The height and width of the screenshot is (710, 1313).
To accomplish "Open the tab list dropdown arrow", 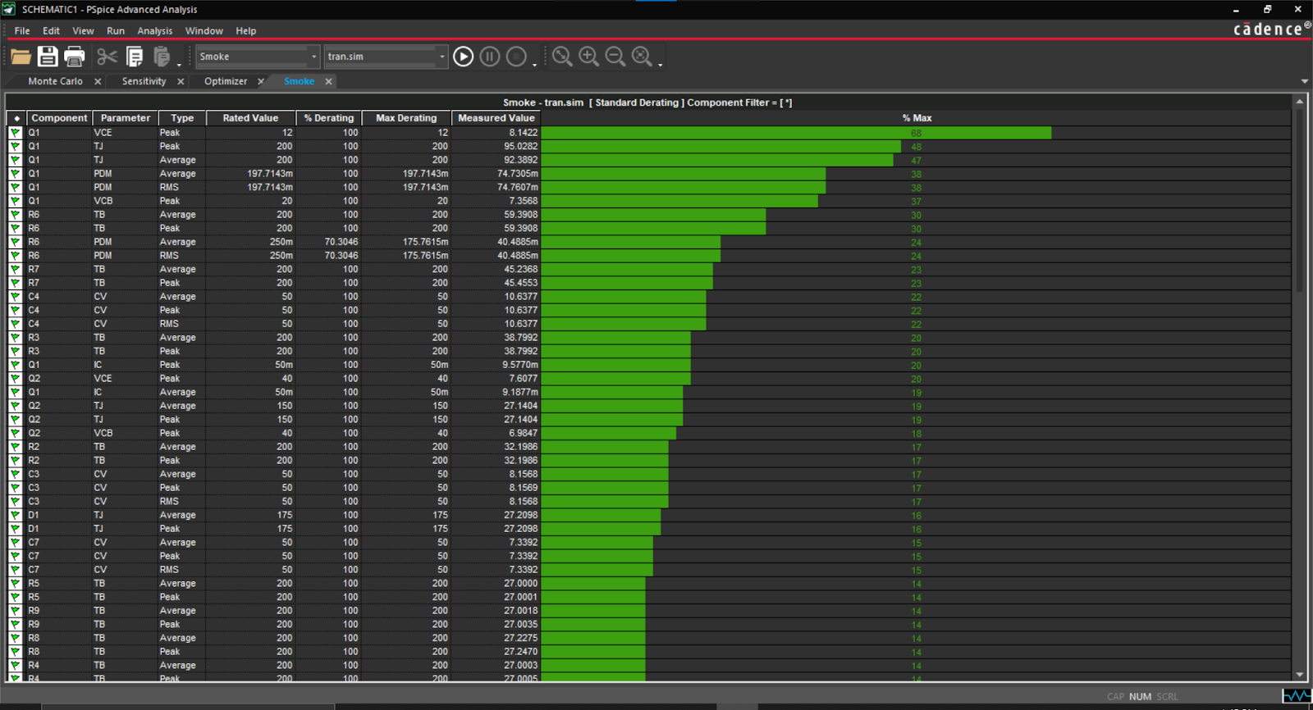I will coord(1304,81).
